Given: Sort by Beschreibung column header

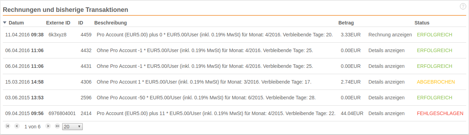Looking at the screenshot, I should (x=110, y=23).
